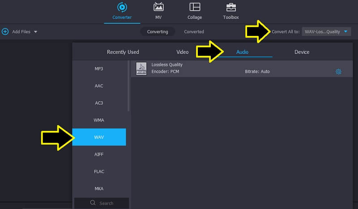Open the Toolbox icon
This screenshot has width=358, height=209.
tap(231, 8)
